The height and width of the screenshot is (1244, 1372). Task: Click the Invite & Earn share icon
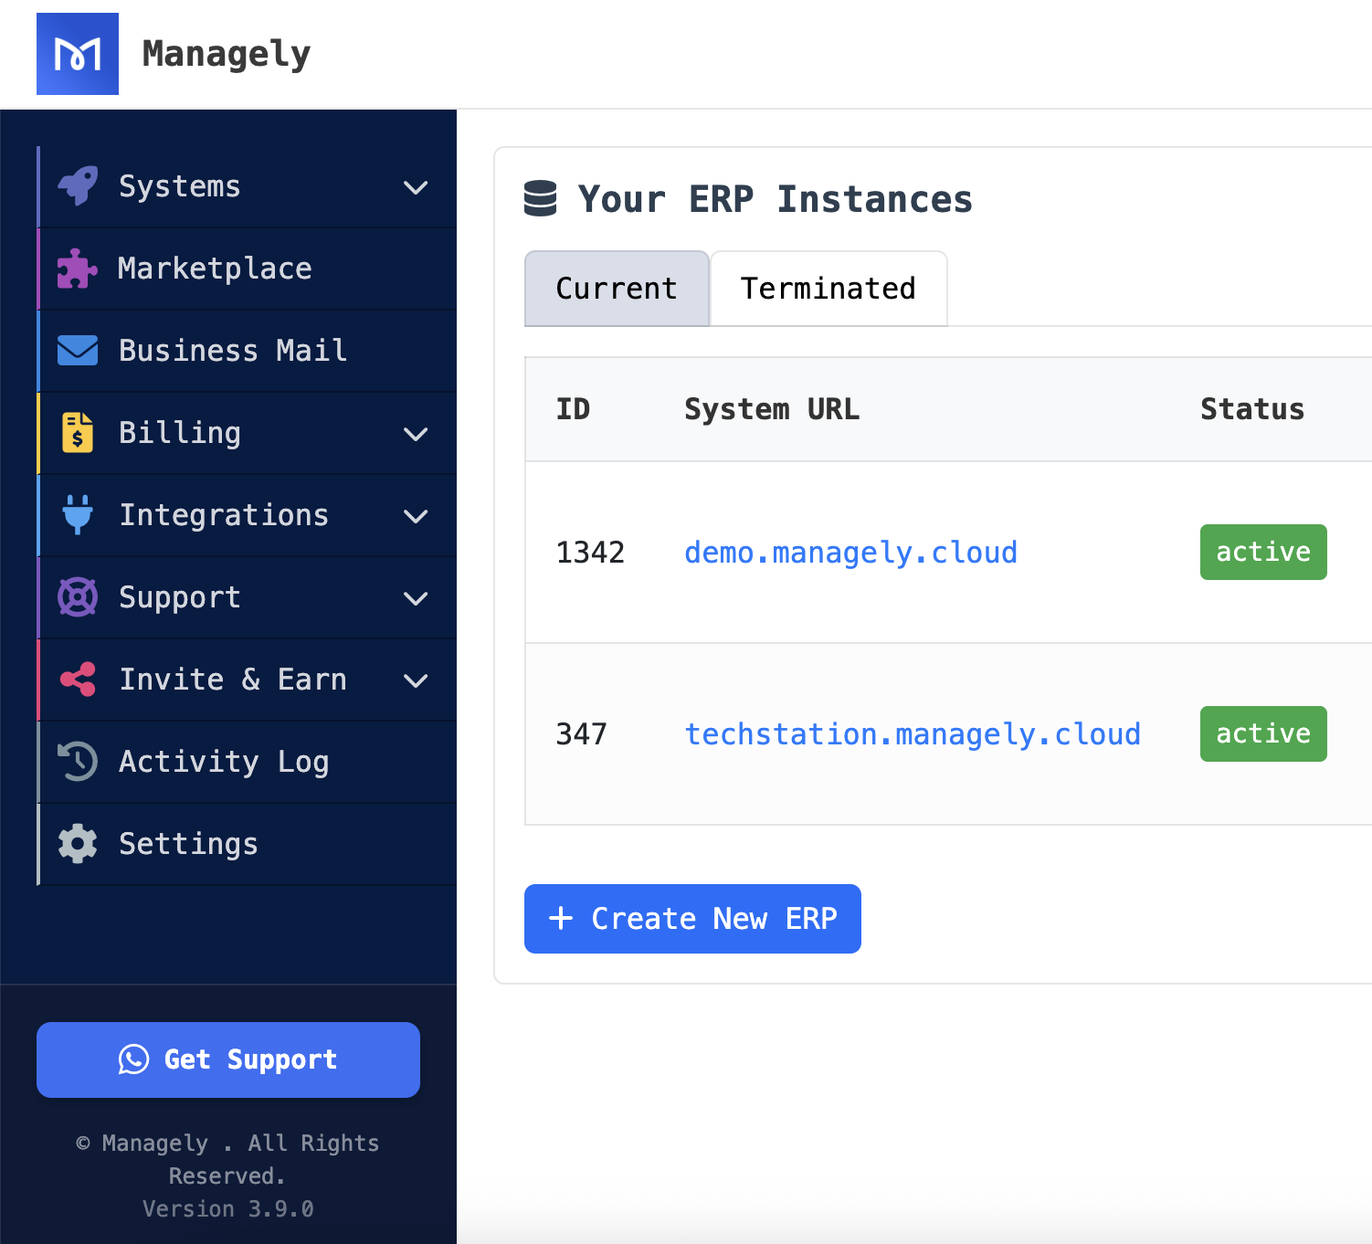(x=78, y=679)
